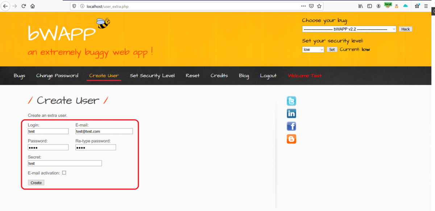Click the Hack button
Image resolution: width=435 pixels, height=211 pixels.
(x=406, y=29)
